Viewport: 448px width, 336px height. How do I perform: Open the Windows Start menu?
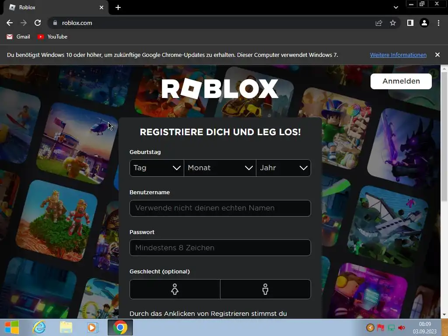tap(12, 327)
